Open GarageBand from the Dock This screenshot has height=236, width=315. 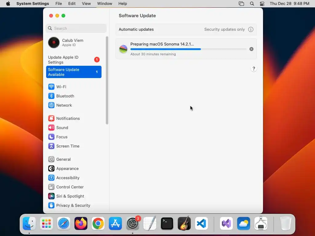184,223
